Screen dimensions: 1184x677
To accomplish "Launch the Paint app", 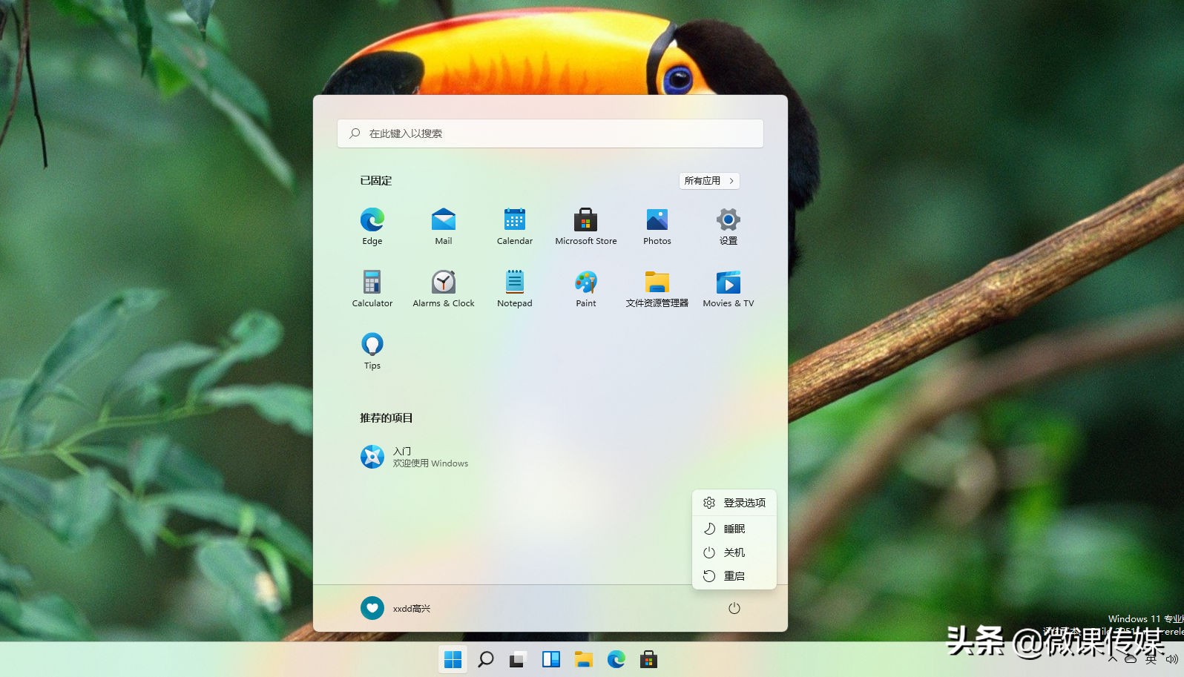I will click(x=586, y=288).
